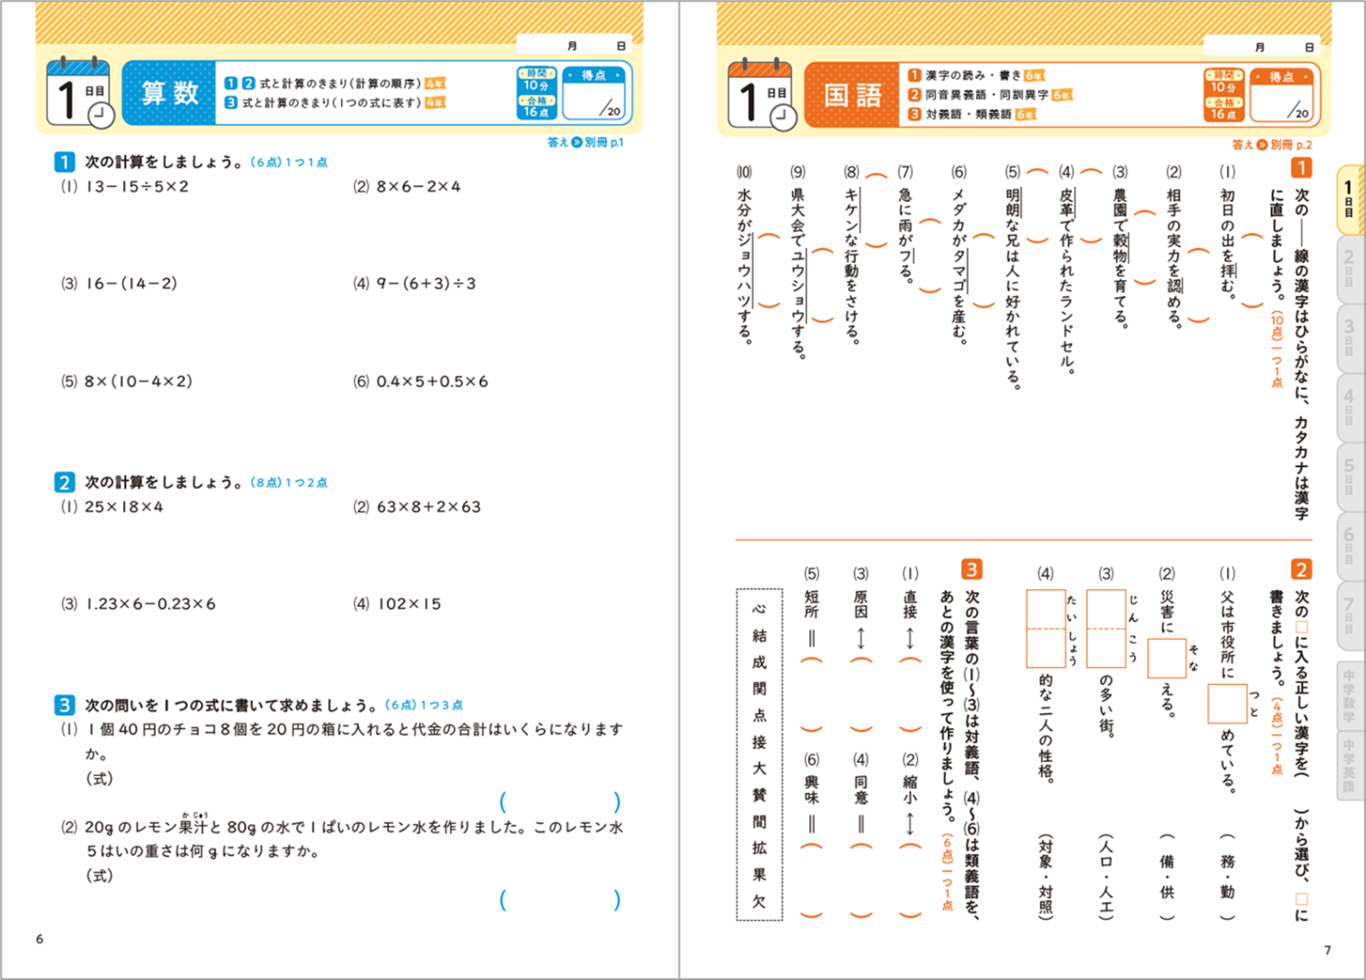Image resolution: width=1366 pixels, height=980 pixels.
Task: Open the 中学英語 side tab
Action: point(1349,764)
